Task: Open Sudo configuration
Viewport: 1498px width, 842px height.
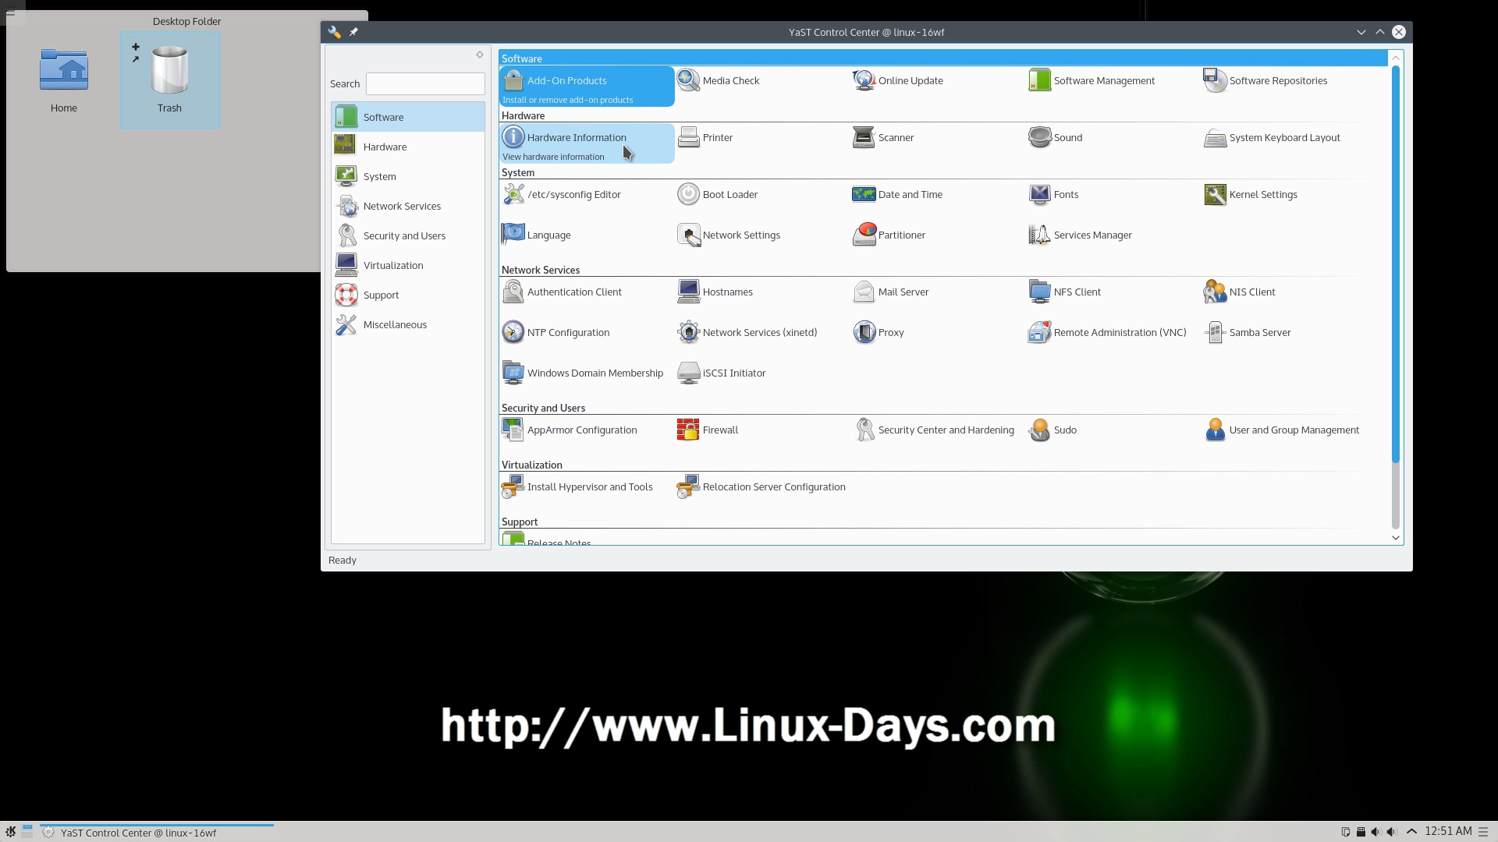Action: [x=1053, y=430]
